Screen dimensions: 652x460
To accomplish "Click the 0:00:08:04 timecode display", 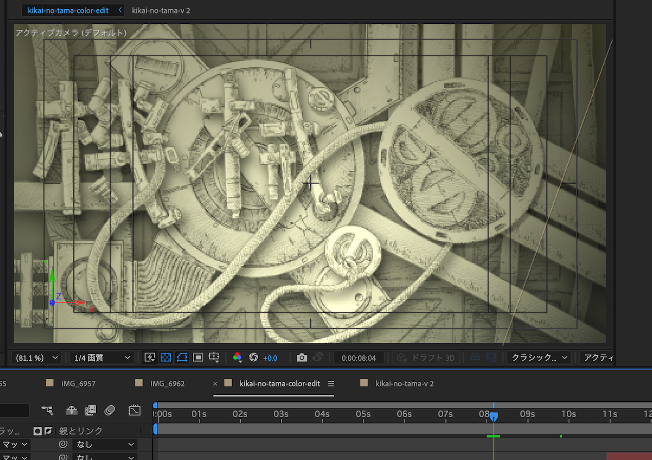I will click(x=359, y=357).
